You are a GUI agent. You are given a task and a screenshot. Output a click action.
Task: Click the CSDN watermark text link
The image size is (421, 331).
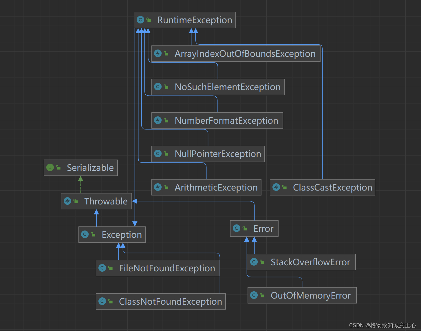tap(383, 325)
